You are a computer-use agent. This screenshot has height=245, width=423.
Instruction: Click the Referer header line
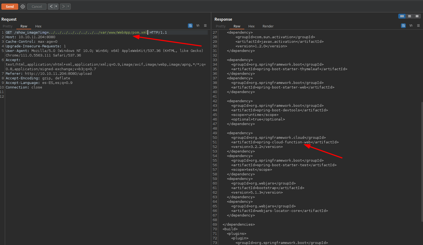(x=49, y=73)
